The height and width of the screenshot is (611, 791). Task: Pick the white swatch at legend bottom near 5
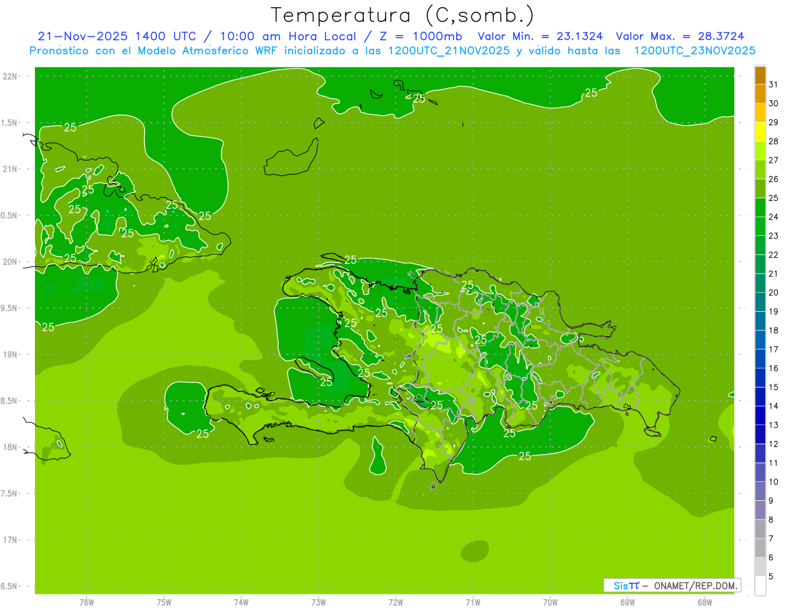point(760,586)
